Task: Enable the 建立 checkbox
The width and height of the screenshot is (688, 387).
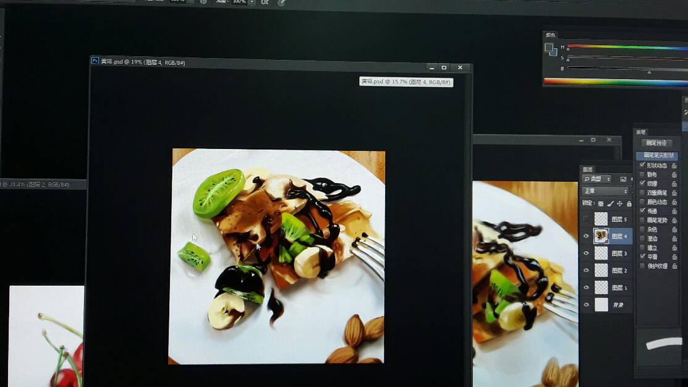Action: coord(642,247)
